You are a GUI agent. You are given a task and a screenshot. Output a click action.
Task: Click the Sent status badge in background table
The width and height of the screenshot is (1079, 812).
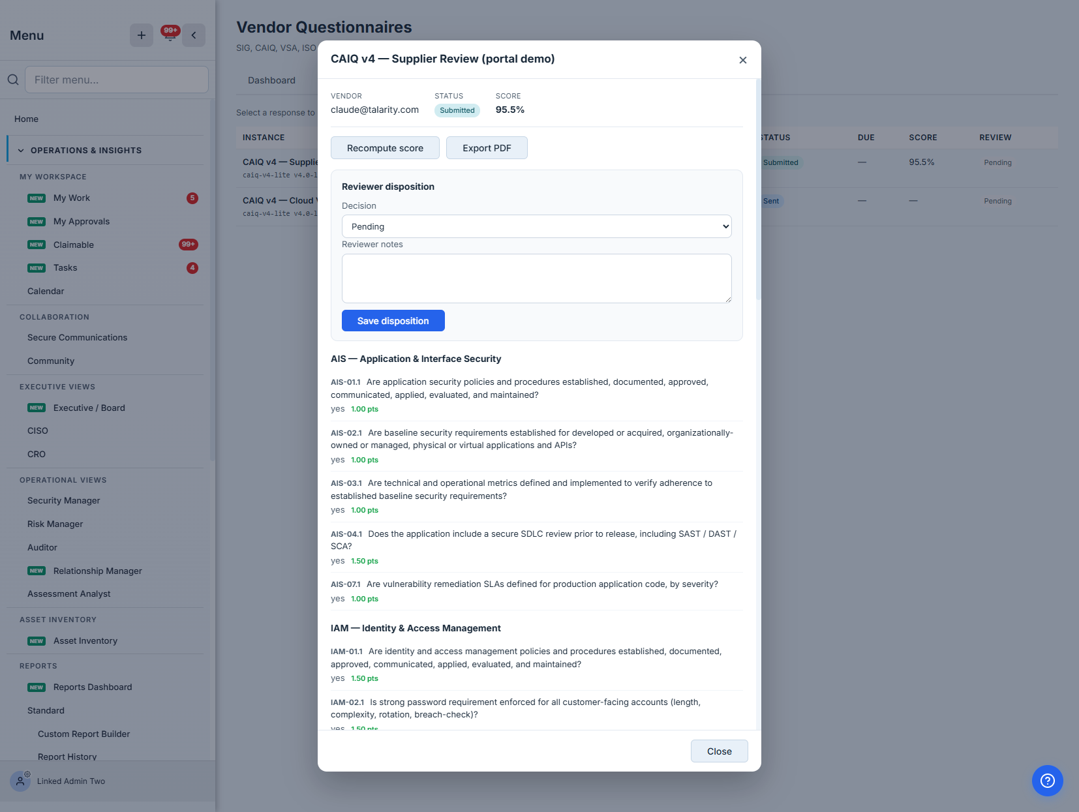click(771, 201)
